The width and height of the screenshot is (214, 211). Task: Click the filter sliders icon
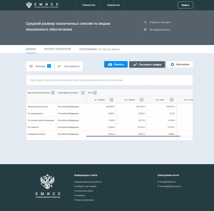point(31,66)
